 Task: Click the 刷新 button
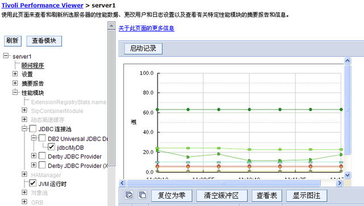coord(13,41)
